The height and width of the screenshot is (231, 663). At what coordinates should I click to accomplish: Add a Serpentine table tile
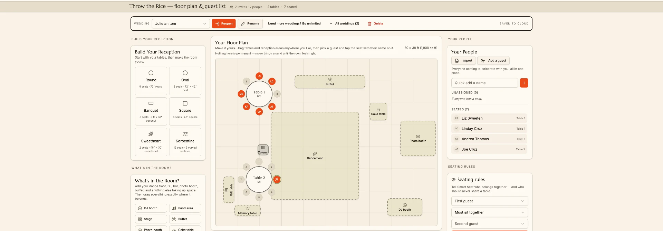click(185, 142)
